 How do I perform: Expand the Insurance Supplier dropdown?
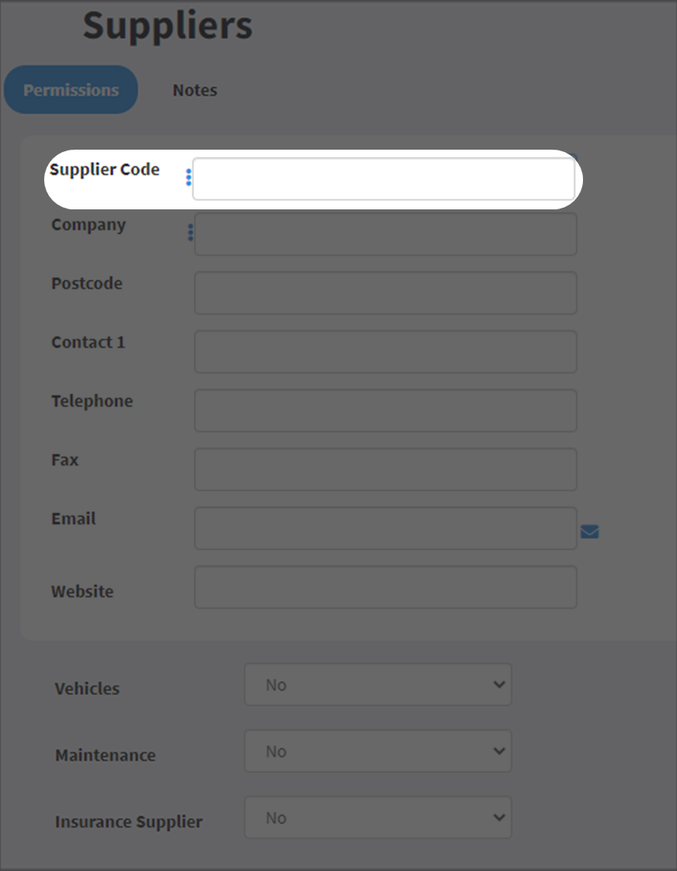(378, 818)
